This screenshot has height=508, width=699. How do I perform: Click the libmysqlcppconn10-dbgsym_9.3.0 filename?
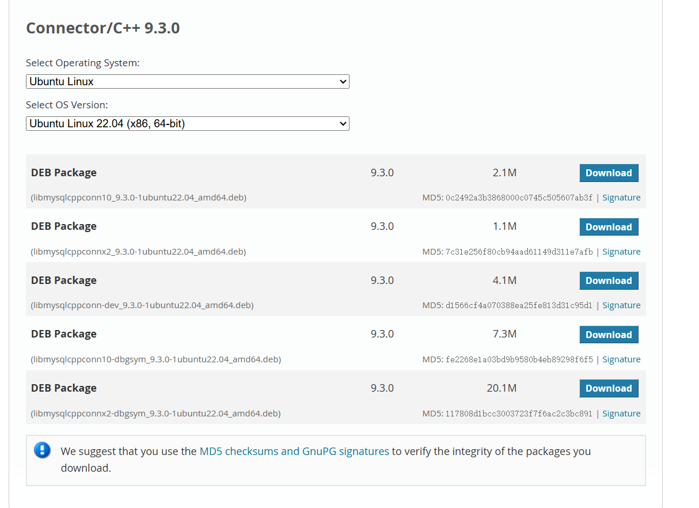pyautogui.click(x=156, y=359)
